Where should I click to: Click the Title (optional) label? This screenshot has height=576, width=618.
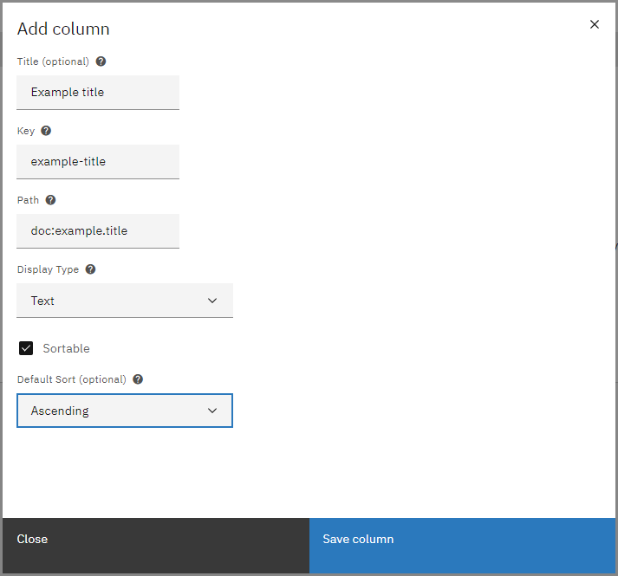tap(53, 61)
